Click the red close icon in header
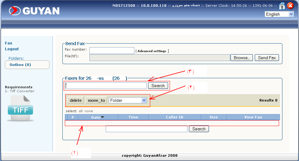 coord(290,6)
